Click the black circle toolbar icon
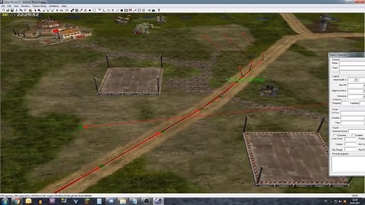The height and width of the screenshot is (205, 365). pyautogui.click(x=121, y=10)
